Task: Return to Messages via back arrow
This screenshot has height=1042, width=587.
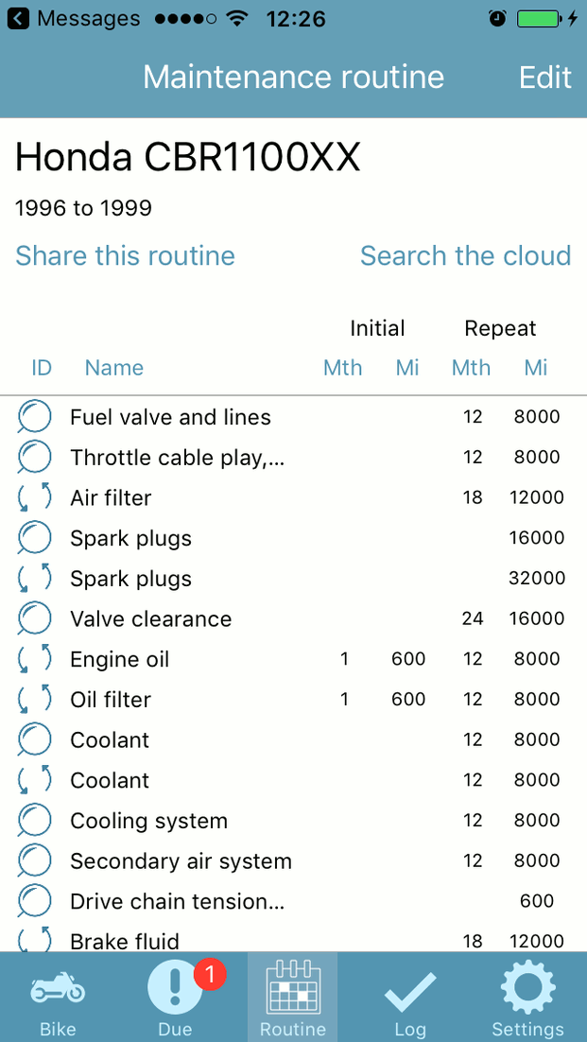Action: (19, 19)
